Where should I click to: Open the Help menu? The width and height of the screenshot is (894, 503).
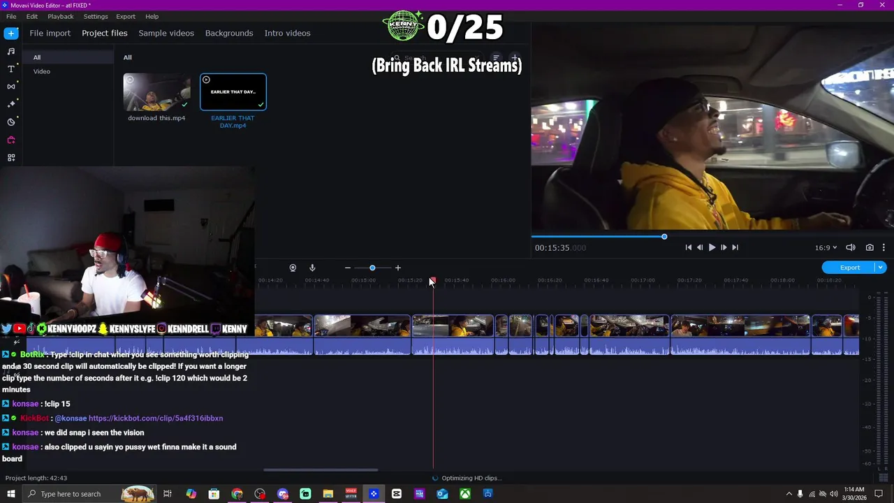pyautogui.click(x=152, y=16)
